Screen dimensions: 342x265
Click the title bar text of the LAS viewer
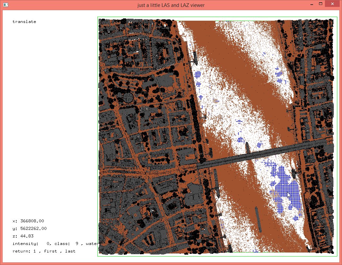[x=171, y=5]
